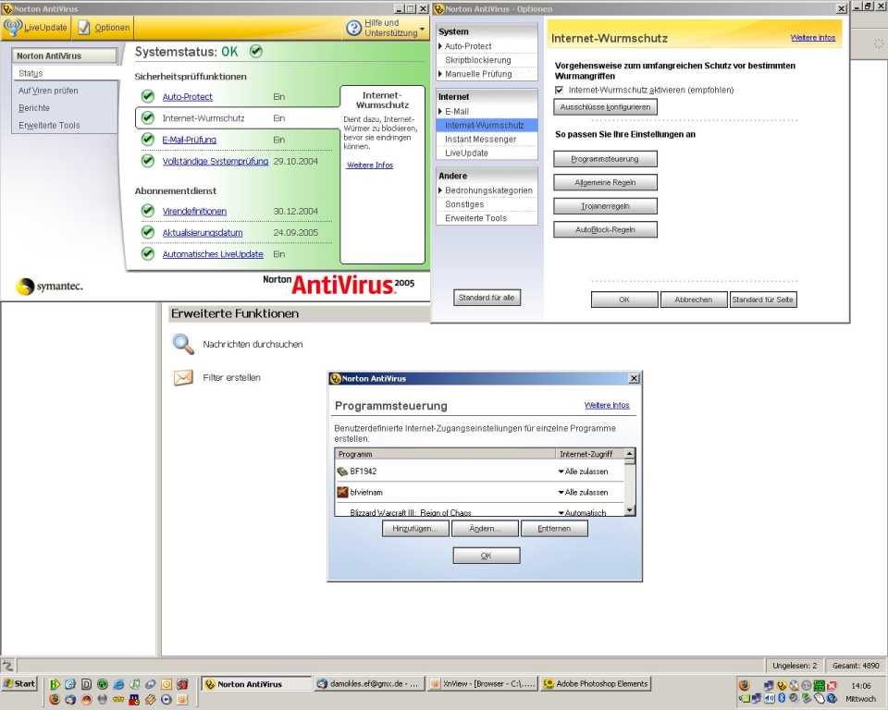Open Erweiterte Tools in the main Norton sidebar
Image resolution: width=888 pixels, height=710 pixels.
click(x=49, y=125)
